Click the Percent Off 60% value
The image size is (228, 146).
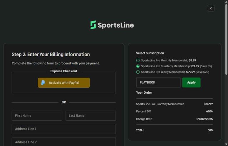pos(209,111)
